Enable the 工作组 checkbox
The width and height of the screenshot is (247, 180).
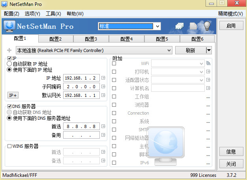tap(114, 96)
